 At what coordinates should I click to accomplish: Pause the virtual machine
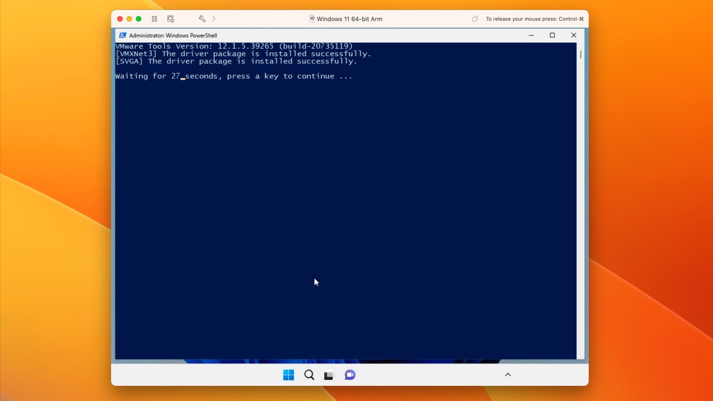pos(154,19)
